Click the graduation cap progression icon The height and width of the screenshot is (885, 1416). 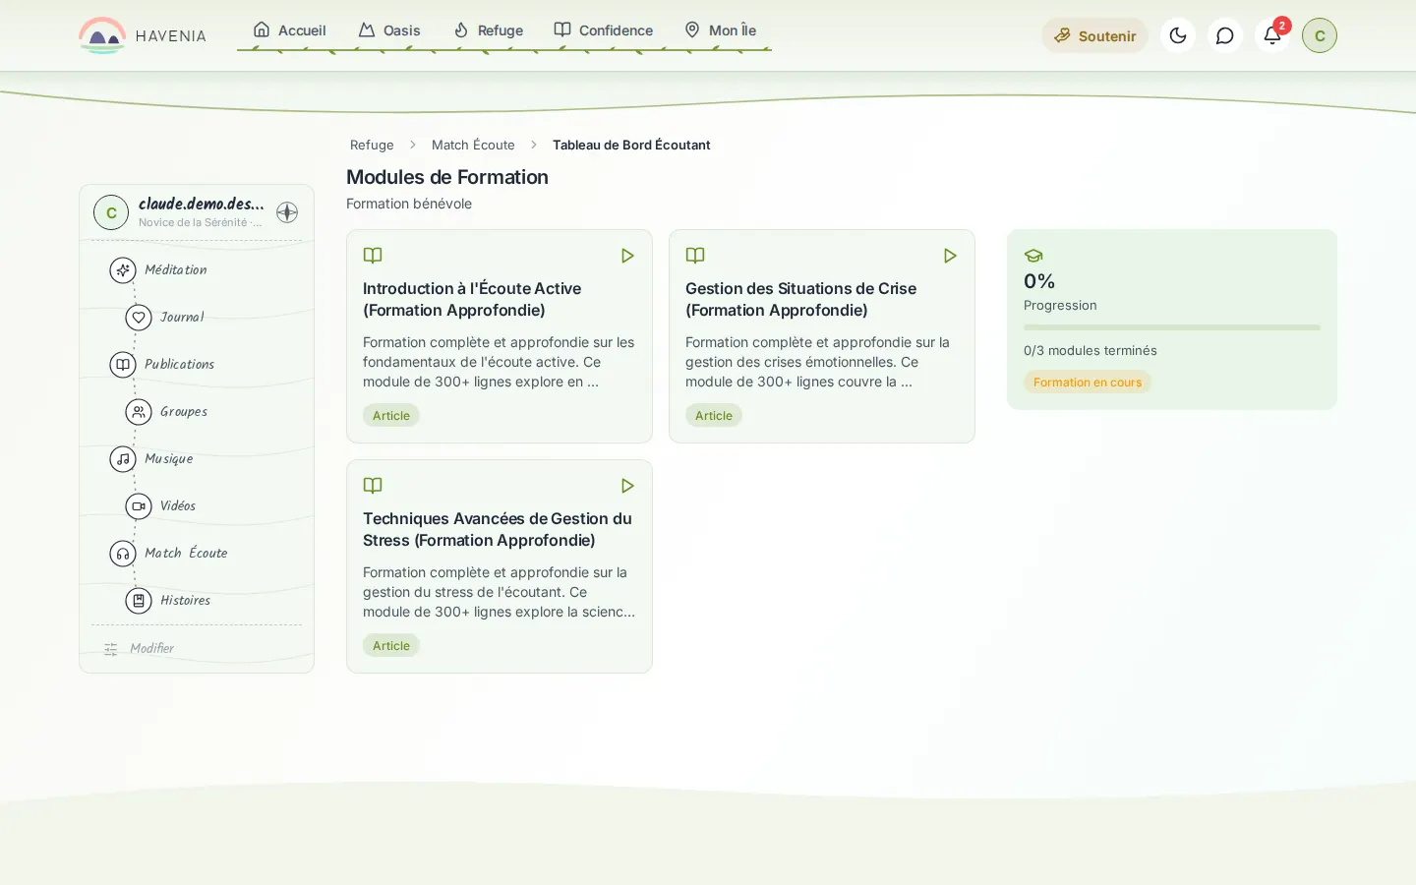click(1033, 256)
